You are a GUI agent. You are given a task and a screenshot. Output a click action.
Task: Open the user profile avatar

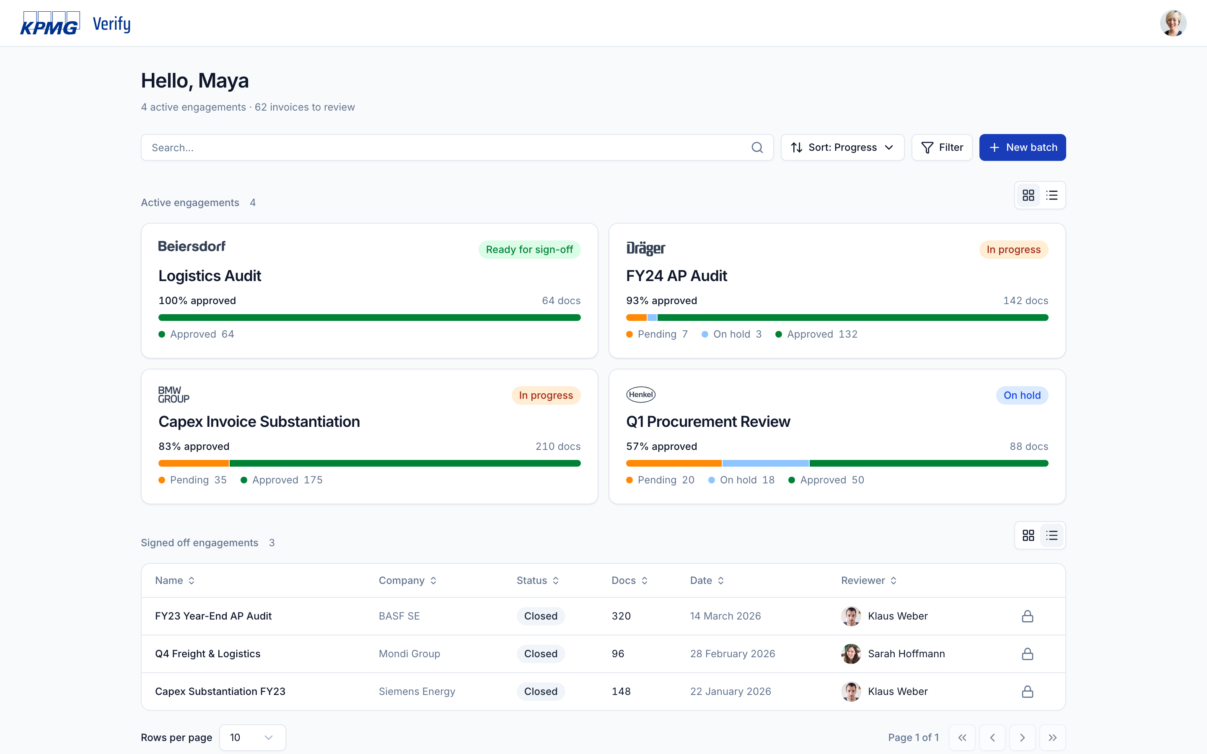tap(1173, 23)
